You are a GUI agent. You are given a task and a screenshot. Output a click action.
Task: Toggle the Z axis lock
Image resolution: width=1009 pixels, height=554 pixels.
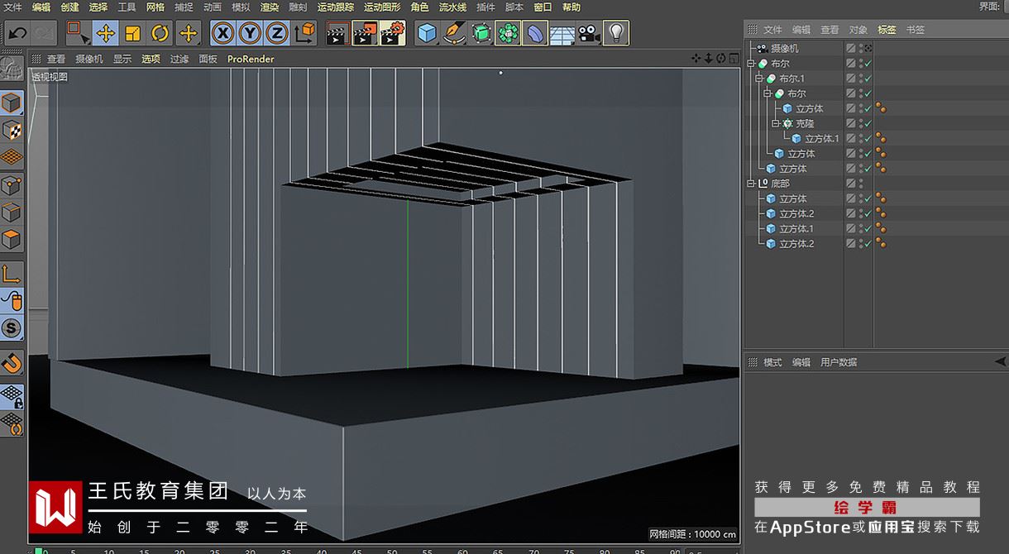(276, 33)
